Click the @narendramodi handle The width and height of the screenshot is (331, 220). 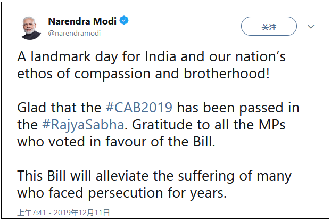75,33
